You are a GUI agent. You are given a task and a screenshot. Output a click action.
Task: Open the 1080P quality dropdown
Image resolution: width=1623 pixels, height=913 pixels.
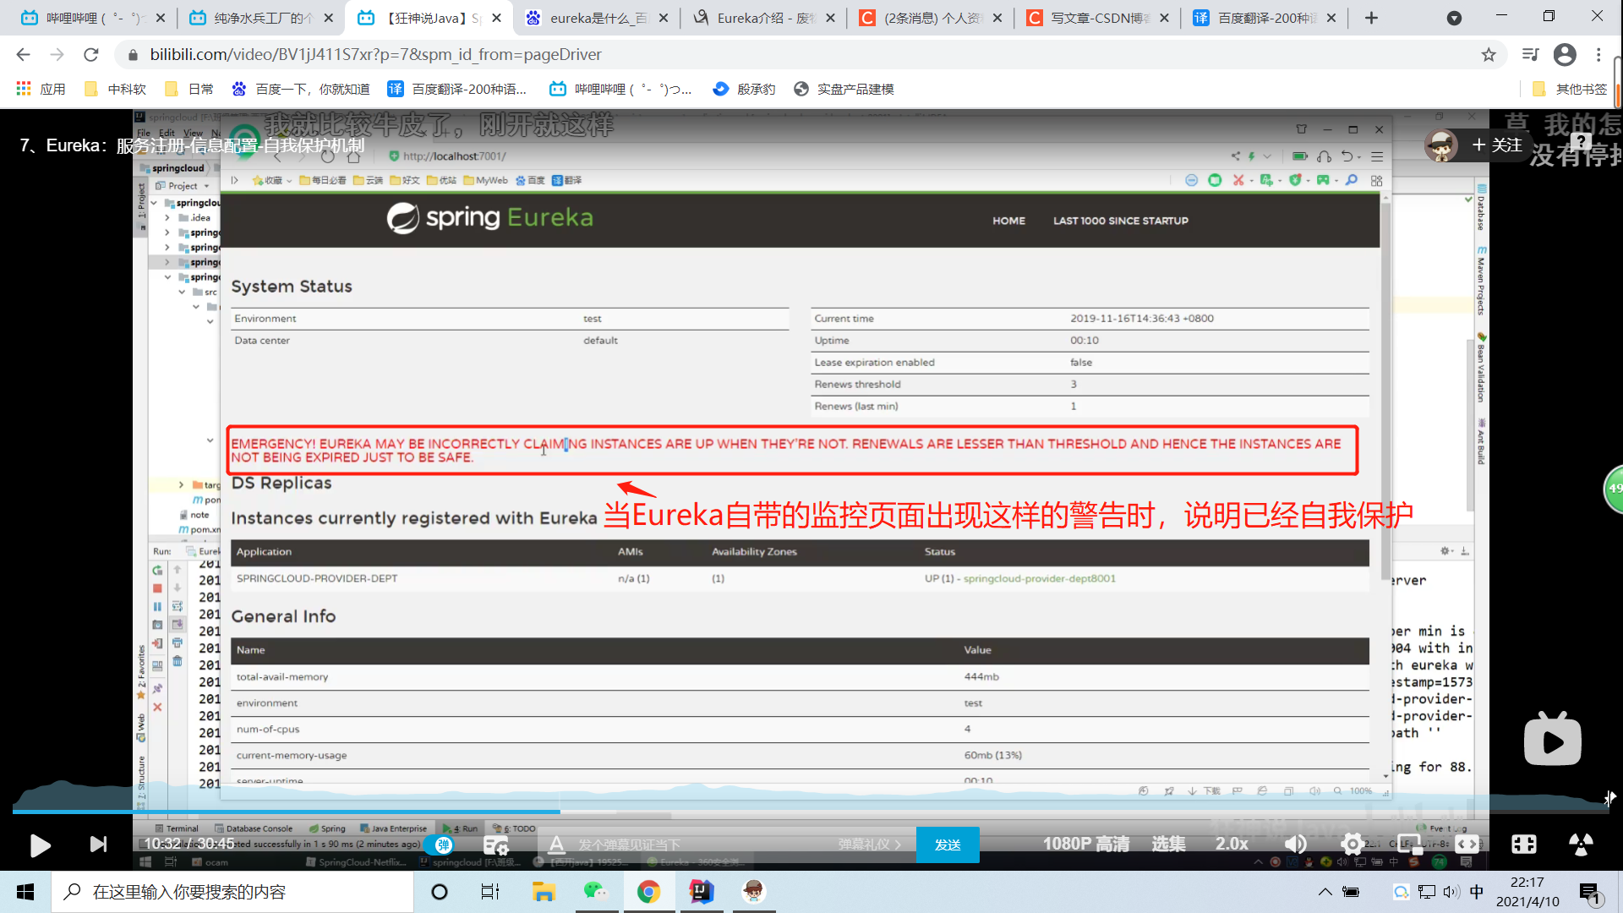pyautogui.click(x=1085, y=844)
